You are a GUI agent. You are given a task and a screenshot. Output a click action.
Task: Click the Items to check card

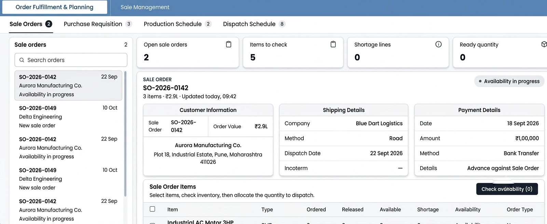[293, 53]
